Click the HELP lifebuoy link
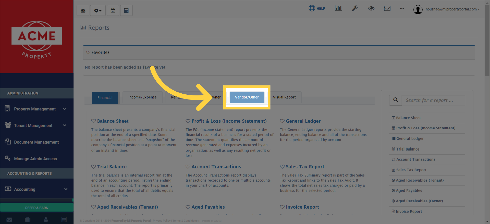The height and width of the screenshot is (224, 490). point(317,8)
